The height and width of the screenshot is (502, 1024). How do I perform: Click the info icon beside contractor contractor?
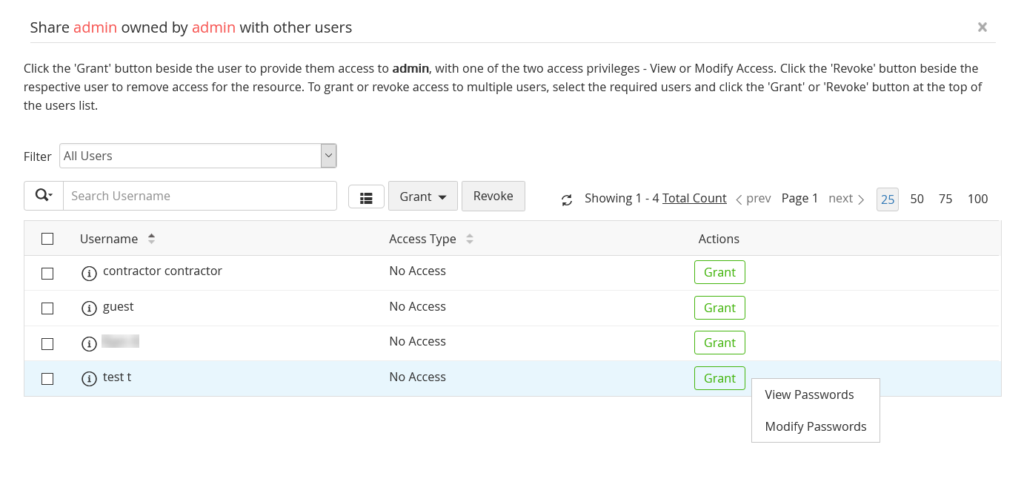[89, 274]
